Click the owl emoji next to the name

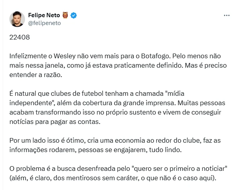tap(65, 15)
